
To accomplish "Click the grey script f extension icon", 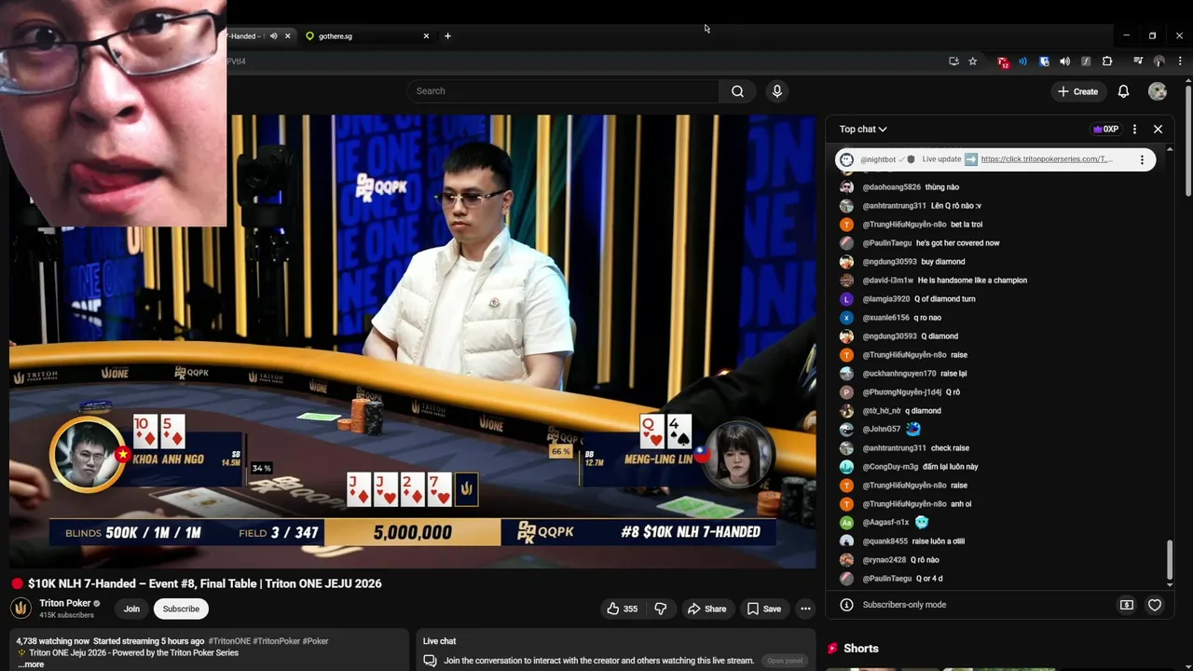I will (1086, 62).
